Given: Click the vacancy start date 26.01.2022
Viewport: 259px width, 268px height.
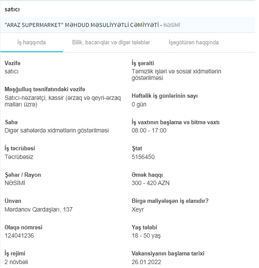Looking at the screenshot, I should (146, 262).
